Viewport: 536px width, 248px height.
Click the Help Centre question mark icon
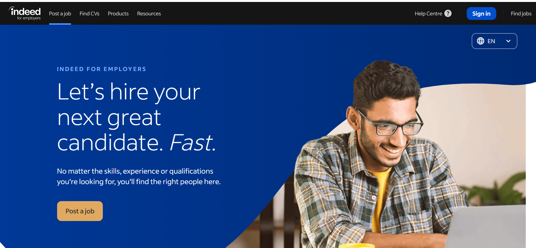(448, 13)
